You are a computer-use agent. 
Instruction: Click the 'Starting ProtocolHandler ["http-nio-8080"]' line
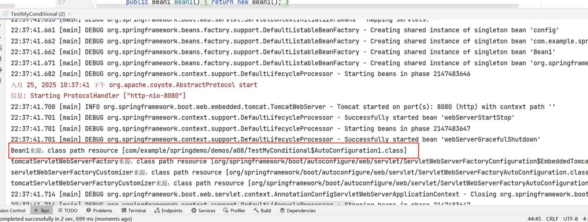98,96
